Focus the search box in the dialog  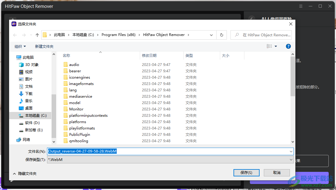261,35
